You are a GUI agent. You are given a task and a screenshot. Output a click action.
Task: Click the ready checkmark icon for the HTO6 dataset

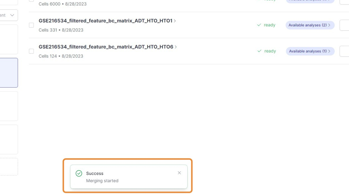(x=259, y=51)
